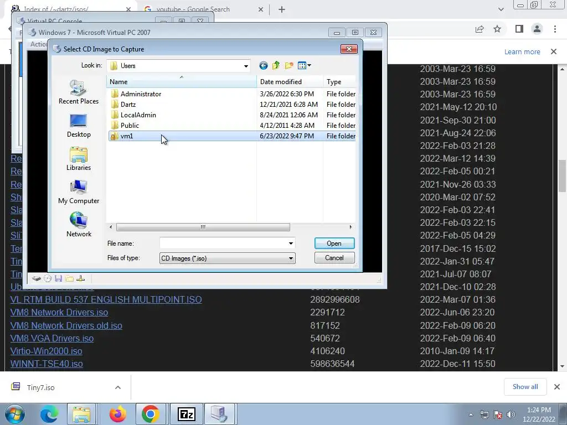
Task: Open VM8 Network Drivers.iso link
Action: click(59, 312)
